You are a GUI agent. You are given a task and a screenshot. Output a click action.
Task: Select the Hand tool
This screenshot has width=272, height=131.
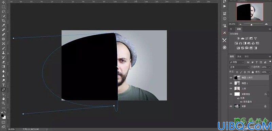3,99
